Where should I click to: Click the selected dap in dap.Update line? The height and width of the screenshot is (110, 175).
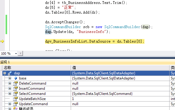(x=48, y=32)
